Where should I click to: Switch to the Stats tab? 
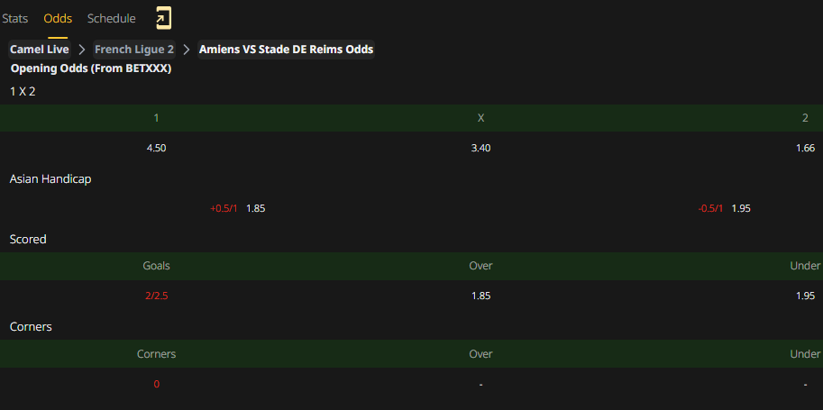coord(14,19)
